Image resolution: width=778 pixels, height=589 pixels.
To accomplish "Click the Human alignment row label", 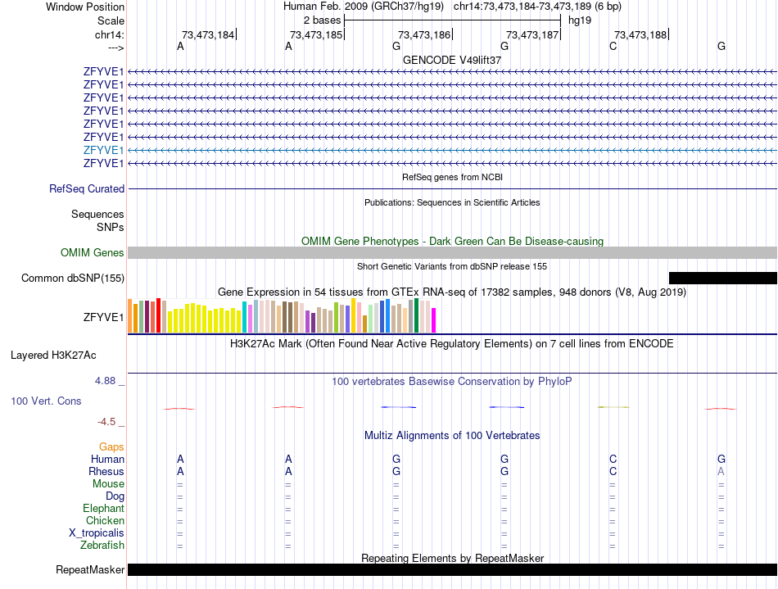I will pos(107,459).
